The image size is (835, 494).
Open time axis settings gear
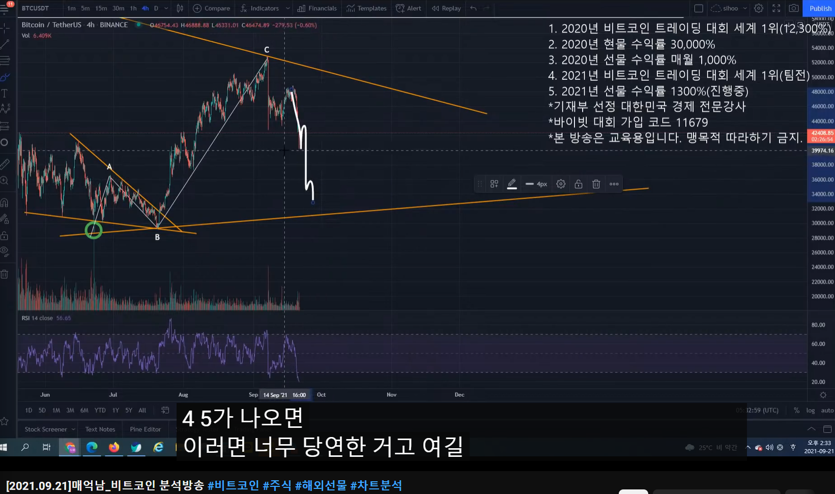(x=823, y=395)
